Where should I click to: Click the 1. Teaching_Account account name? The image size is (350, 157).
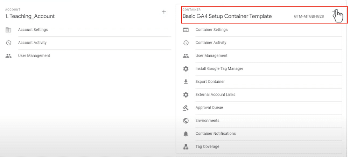tap(30, 16)
